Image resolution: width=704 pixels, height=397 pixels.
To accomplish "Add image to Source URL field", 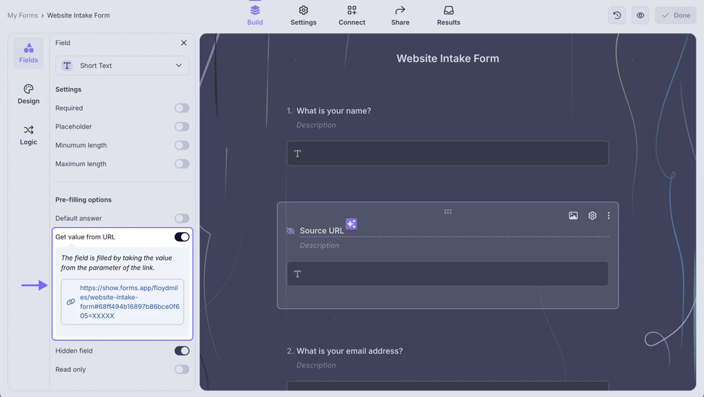I will [573, 215].
